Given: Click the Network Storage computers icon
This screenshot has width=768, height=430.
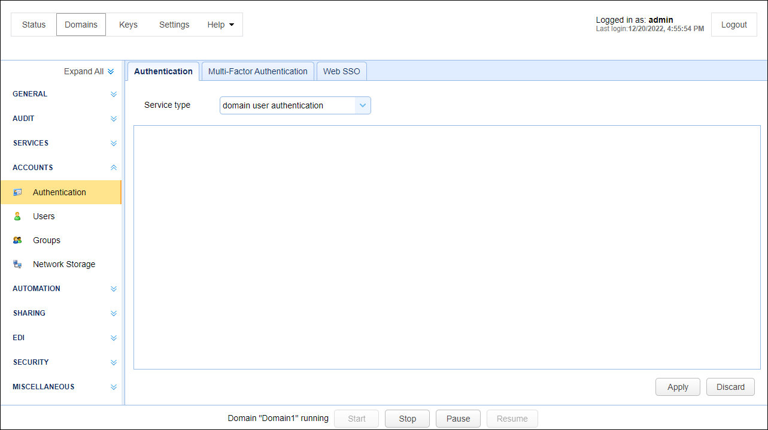Looking at the screenshot, I should click(x=17, y=264).
